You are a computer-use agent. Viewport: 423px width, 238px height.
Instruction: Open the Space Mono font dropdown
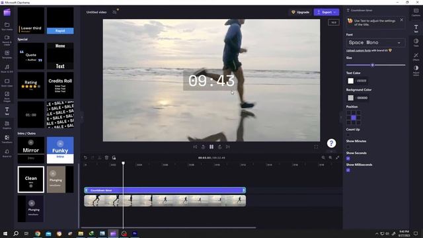[x=375, y=42]
